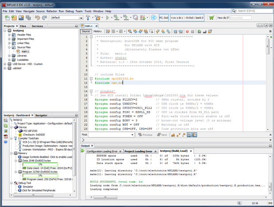Screen dimensions: 274x207
Task: Click the green Run Project play icon
Action: click(x=108, y=18)
